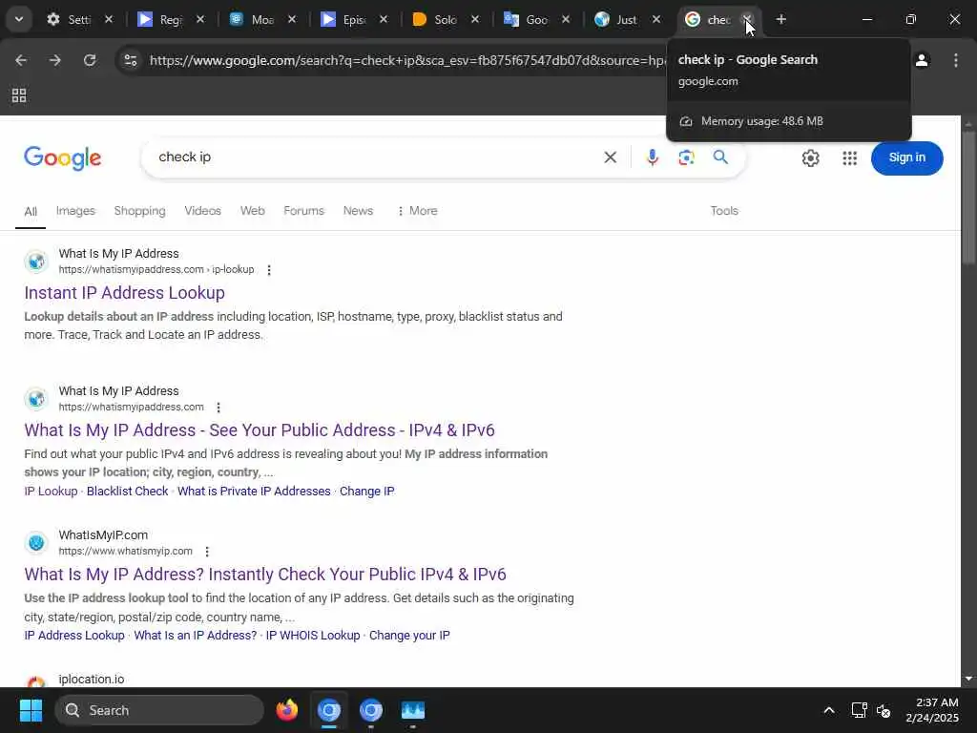Open the Change IP sitelink
The image size is (977, 733).
(367, 492)
